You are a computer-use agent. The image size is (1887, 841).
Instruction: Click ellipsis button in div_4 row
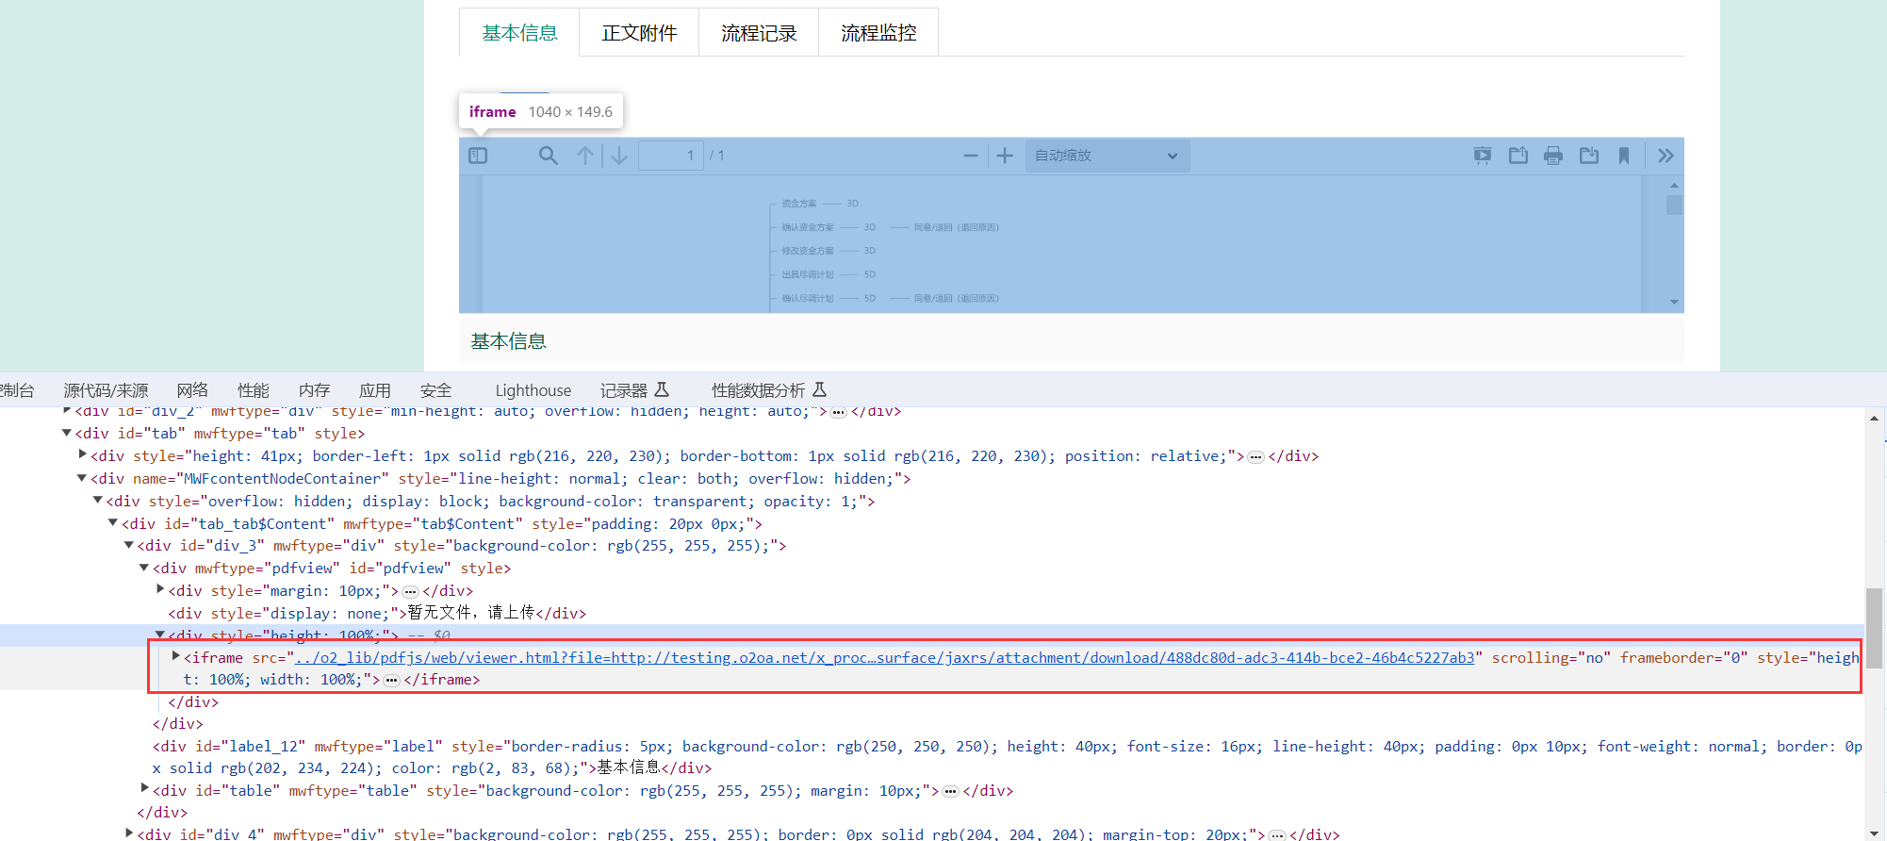point(1277,835)
